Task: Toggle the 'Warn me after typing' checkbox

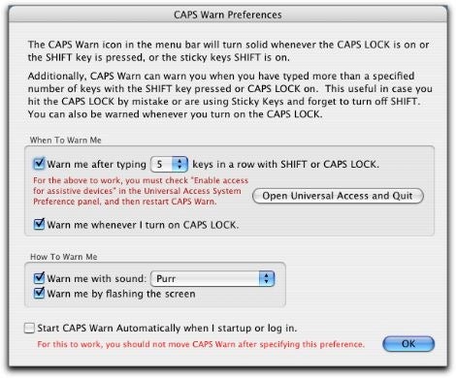Action: [x=39, y=164]
